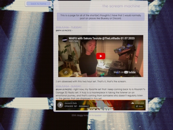
Task: Click the text 'I am obsessed with this two hour set'
Action: pos(76,81)
